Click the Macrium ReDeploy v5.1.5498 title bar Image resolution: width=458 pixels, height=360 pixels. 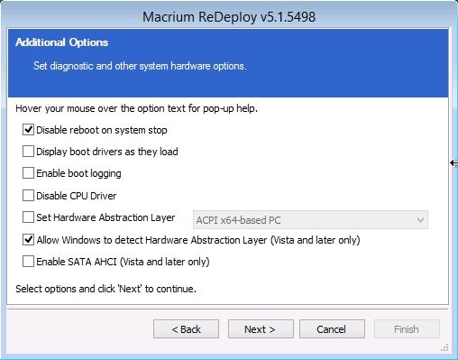click(x=229, y=17)
